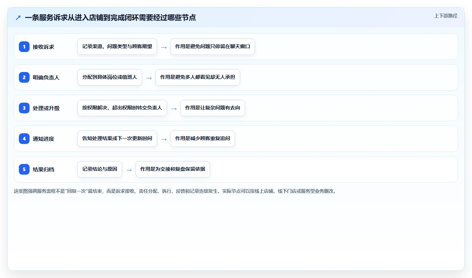Select step badge 5 for 结果归档
Image resolution: width=472 pixels, height=278 pixels.
(24, 169)
